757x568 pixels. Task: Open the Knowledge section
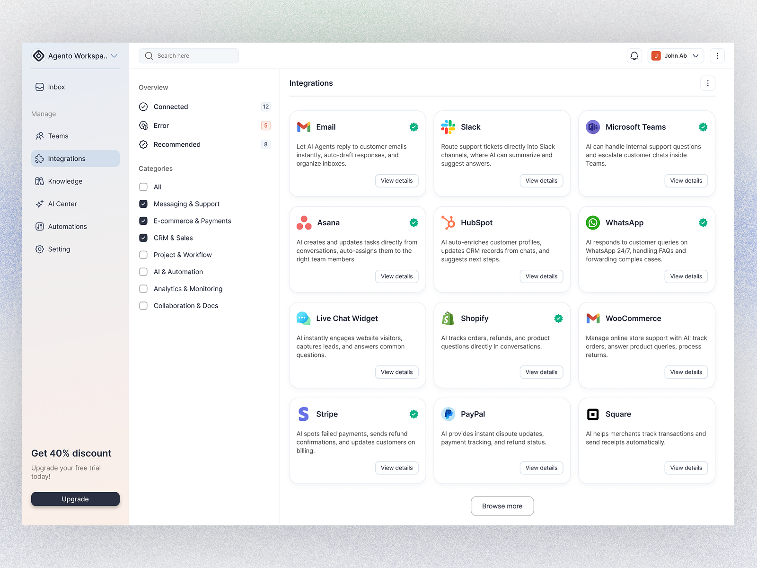pos(64,181)
